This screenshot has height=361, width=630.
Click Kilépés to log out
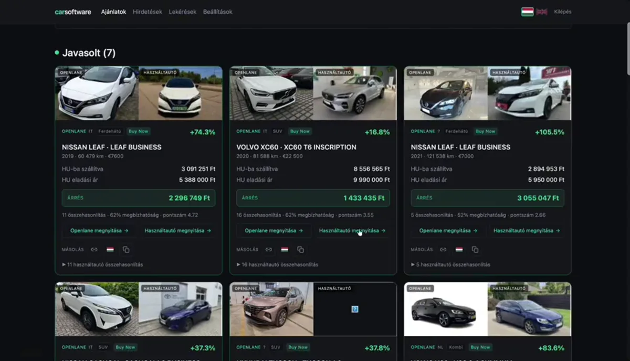(x=563, y=12)
